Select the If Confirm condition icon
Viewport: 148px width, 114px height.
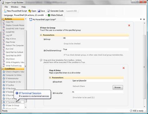[4, 85]
